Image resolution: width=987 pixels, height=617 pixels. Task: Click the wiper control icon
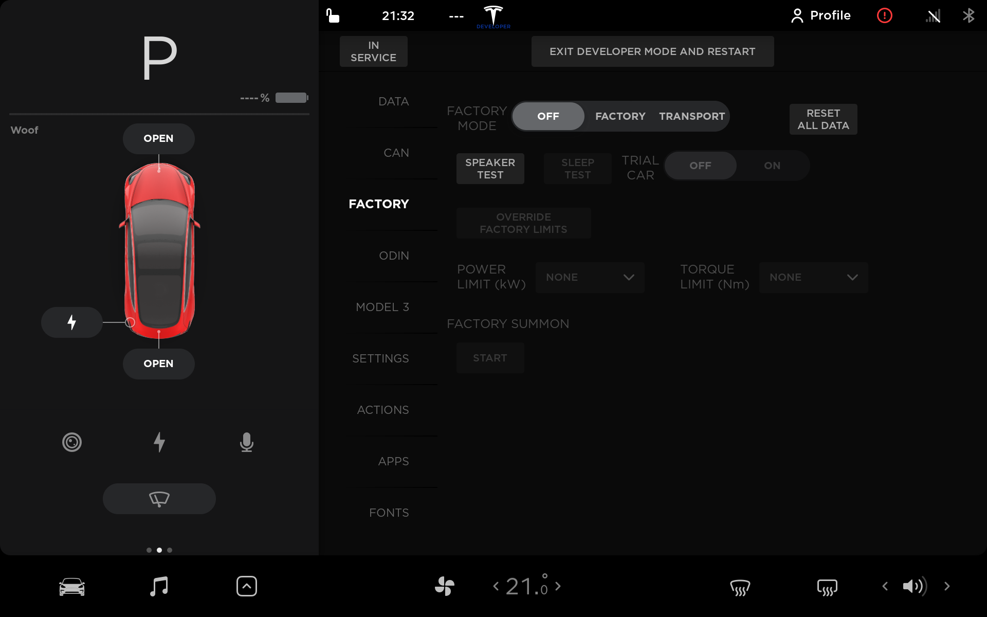[158, 498]
